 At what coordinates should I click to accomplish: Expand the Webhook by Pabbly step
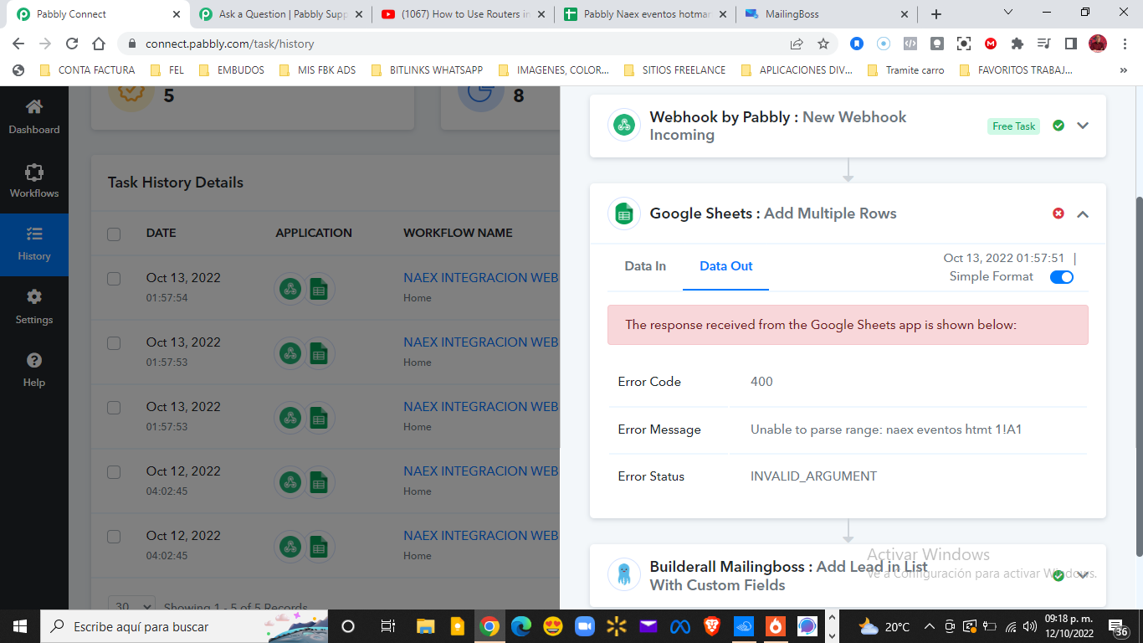coord(1083,126)
